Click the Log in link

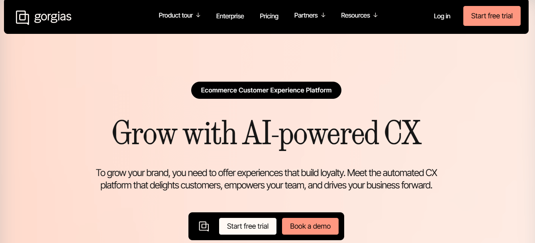tap(442, 16)
